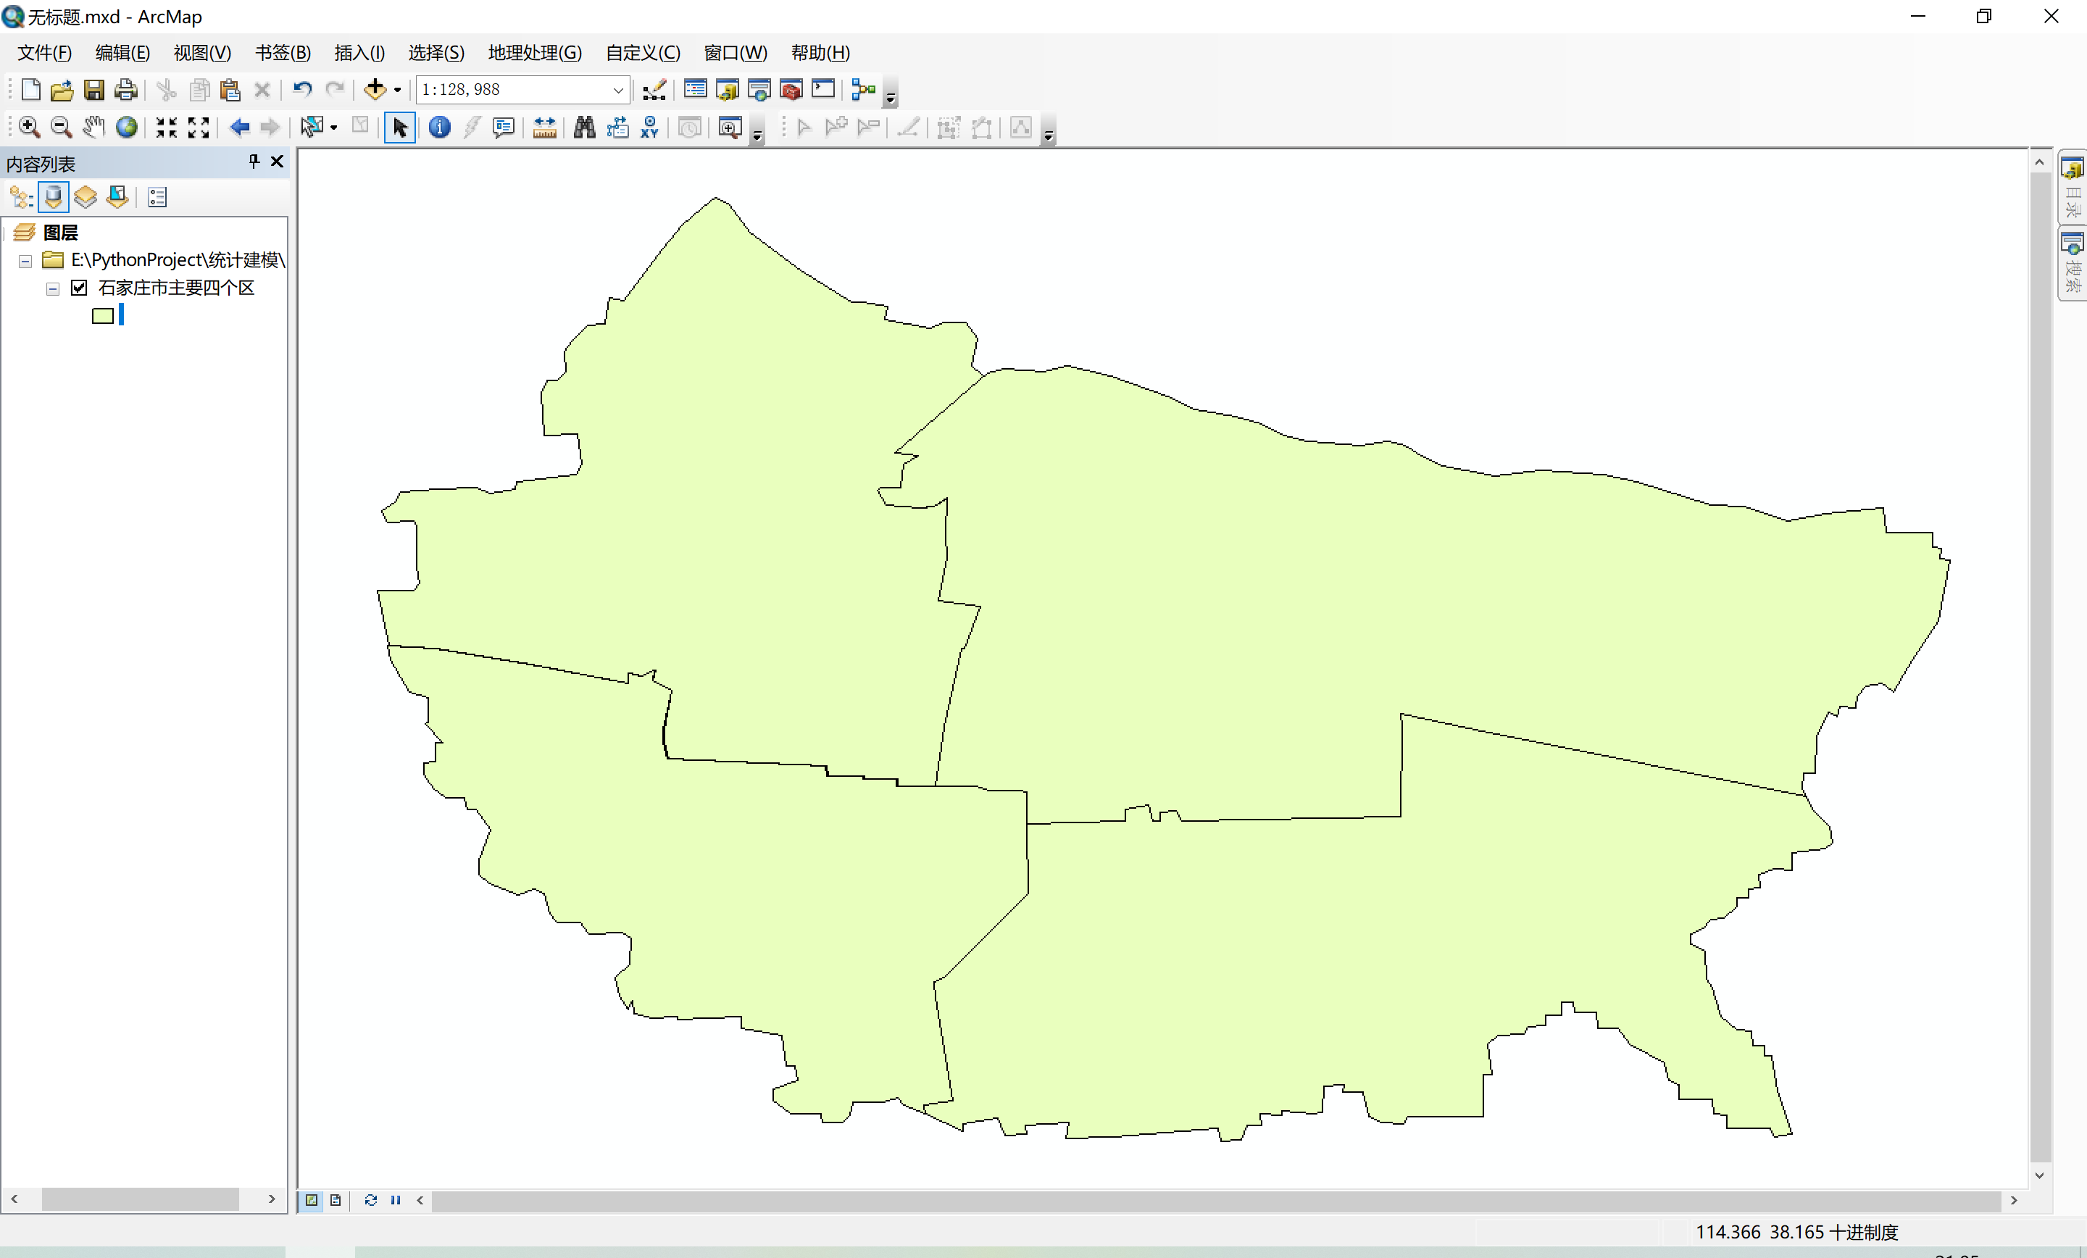Select the Measure ruler tool

(x=545, y=127)
